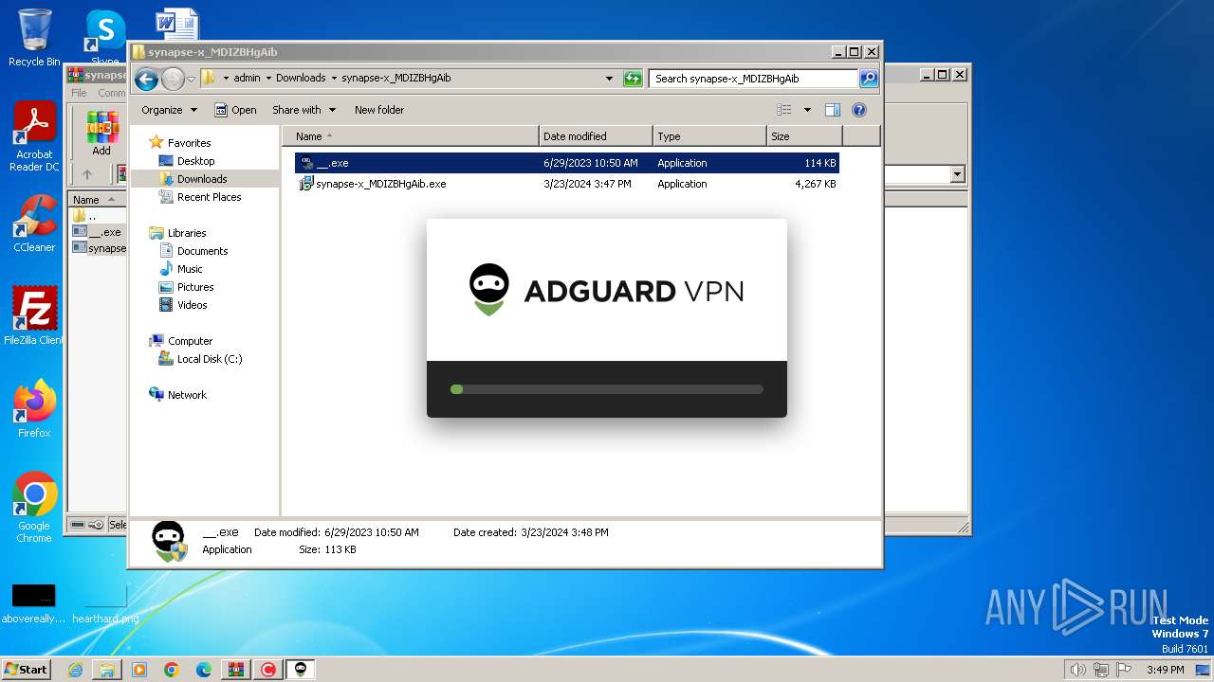Click the search magnifier icon
The width and height of the screenshot is (1214, 682).
pyautogui.click(x=869, y=79)
